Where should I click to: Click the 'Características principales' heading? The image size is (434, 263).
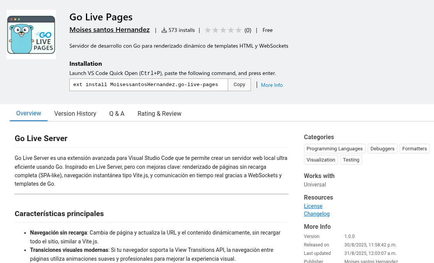point(59,213)
